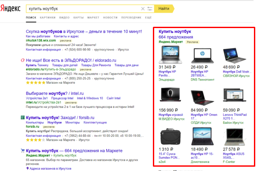Open Скупка ноутбуков в Иркутске result

pos(84,32)
